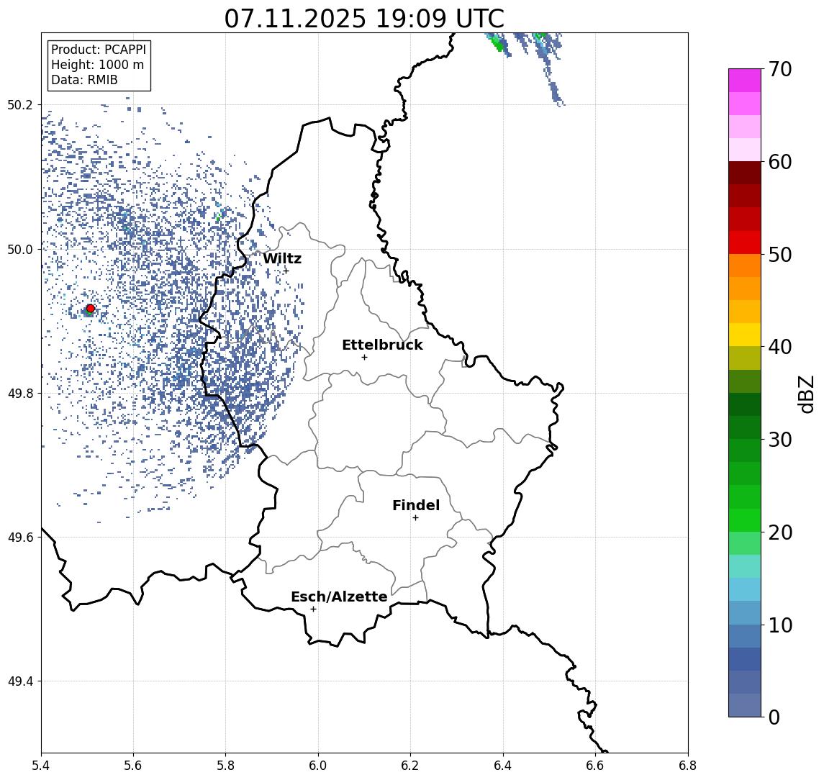This screenshot has height=780, width=824.
Task: Click the 10 tick on colorbar
Action: (x=780, y=625)
